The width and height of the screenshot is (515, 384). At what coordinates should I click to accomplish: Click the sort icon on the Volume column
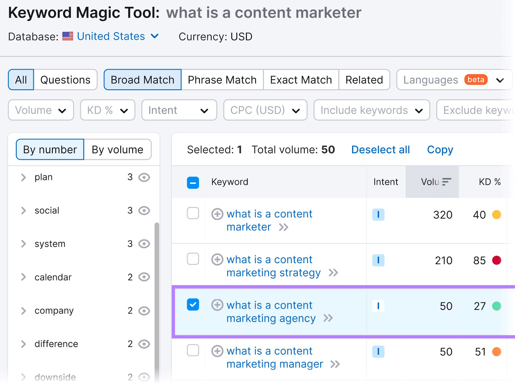pyautogui.click(x=446, y=182)
